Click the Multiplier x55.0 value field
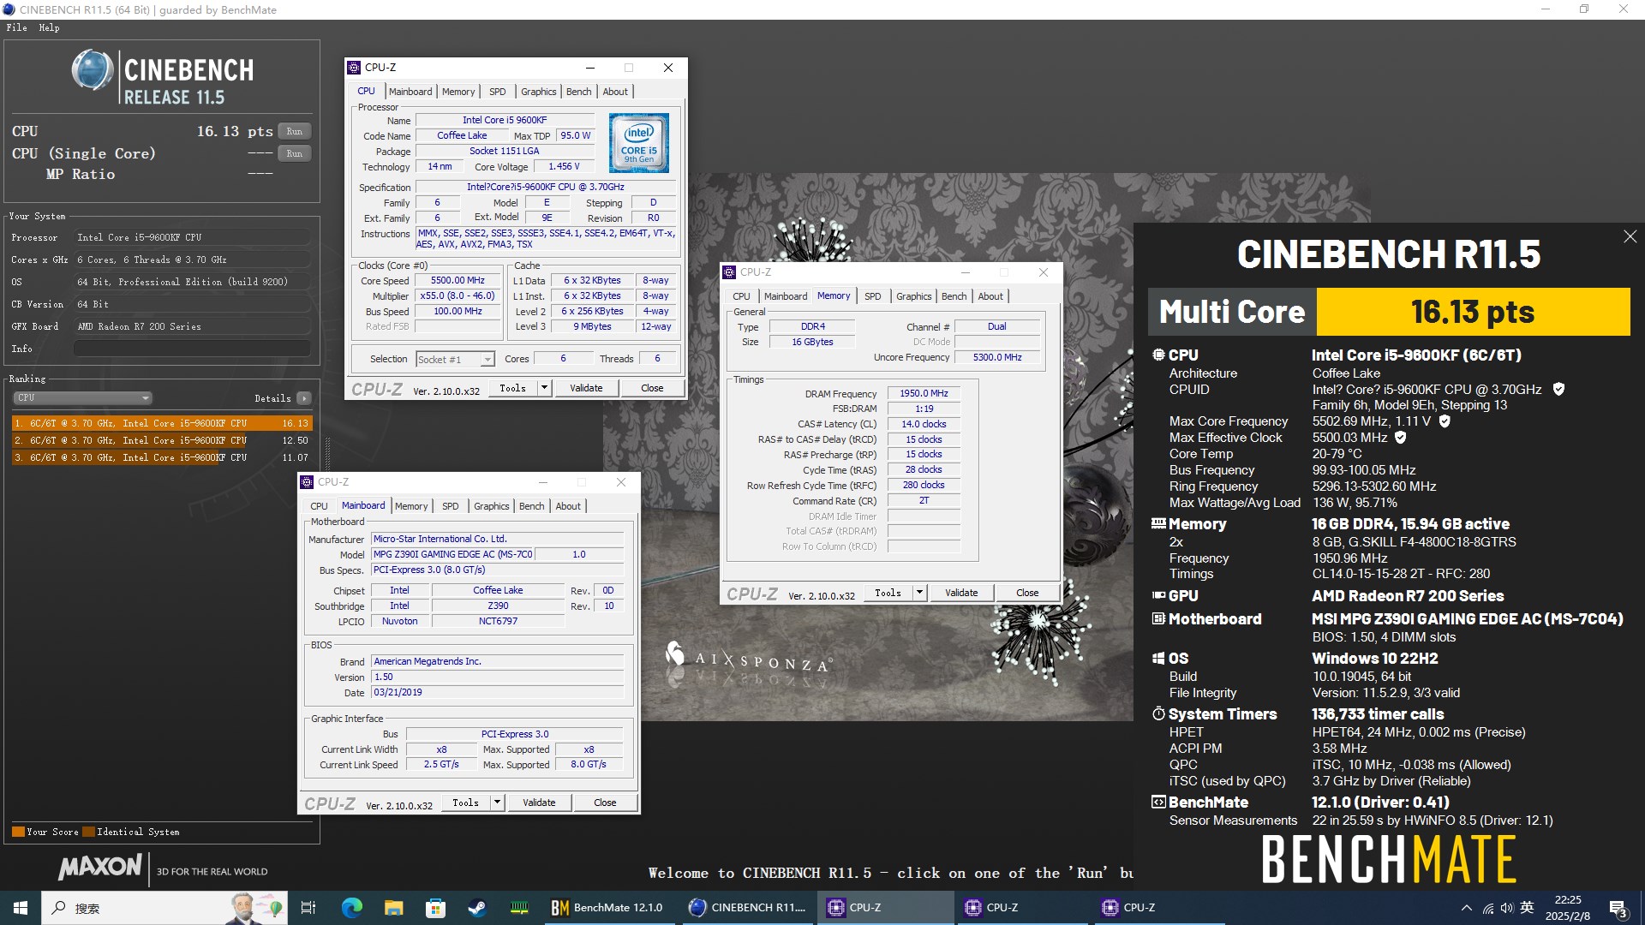Image resolution: width=1645 pixels, height=925 pixels. [458, 296]
